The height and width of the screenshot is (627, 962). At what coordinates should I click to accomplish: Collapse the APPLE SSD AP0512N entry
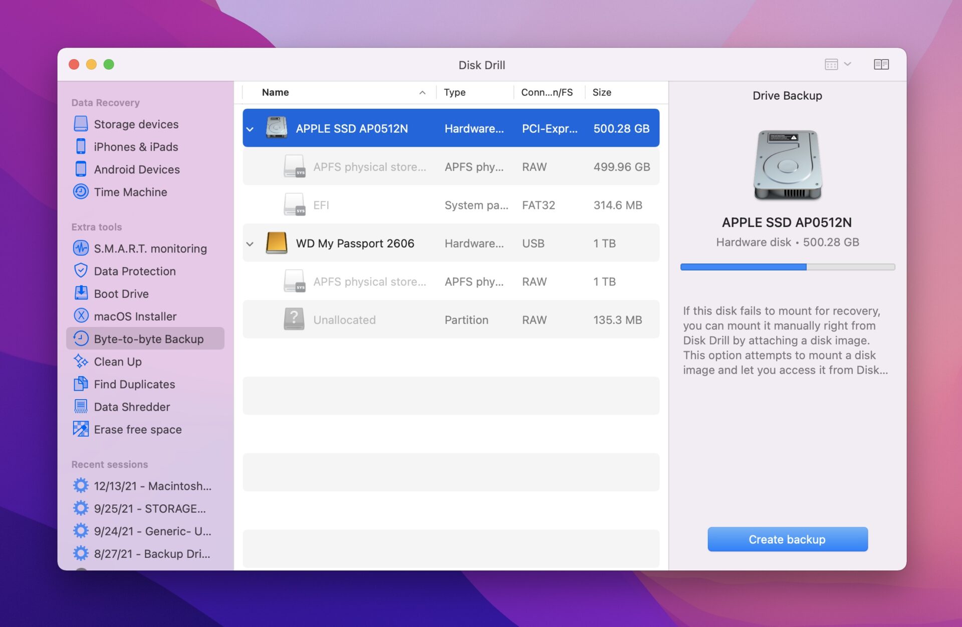pyautogui.click(x=250, y=128)
